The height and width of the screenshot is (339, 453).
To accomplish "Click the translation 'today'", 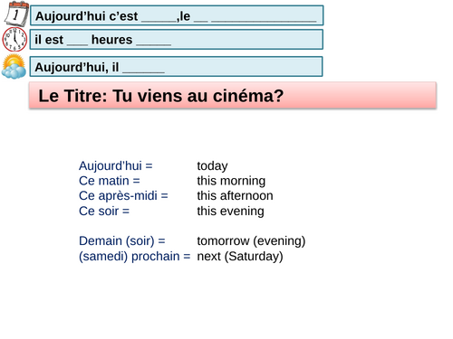I will point(212,166).
